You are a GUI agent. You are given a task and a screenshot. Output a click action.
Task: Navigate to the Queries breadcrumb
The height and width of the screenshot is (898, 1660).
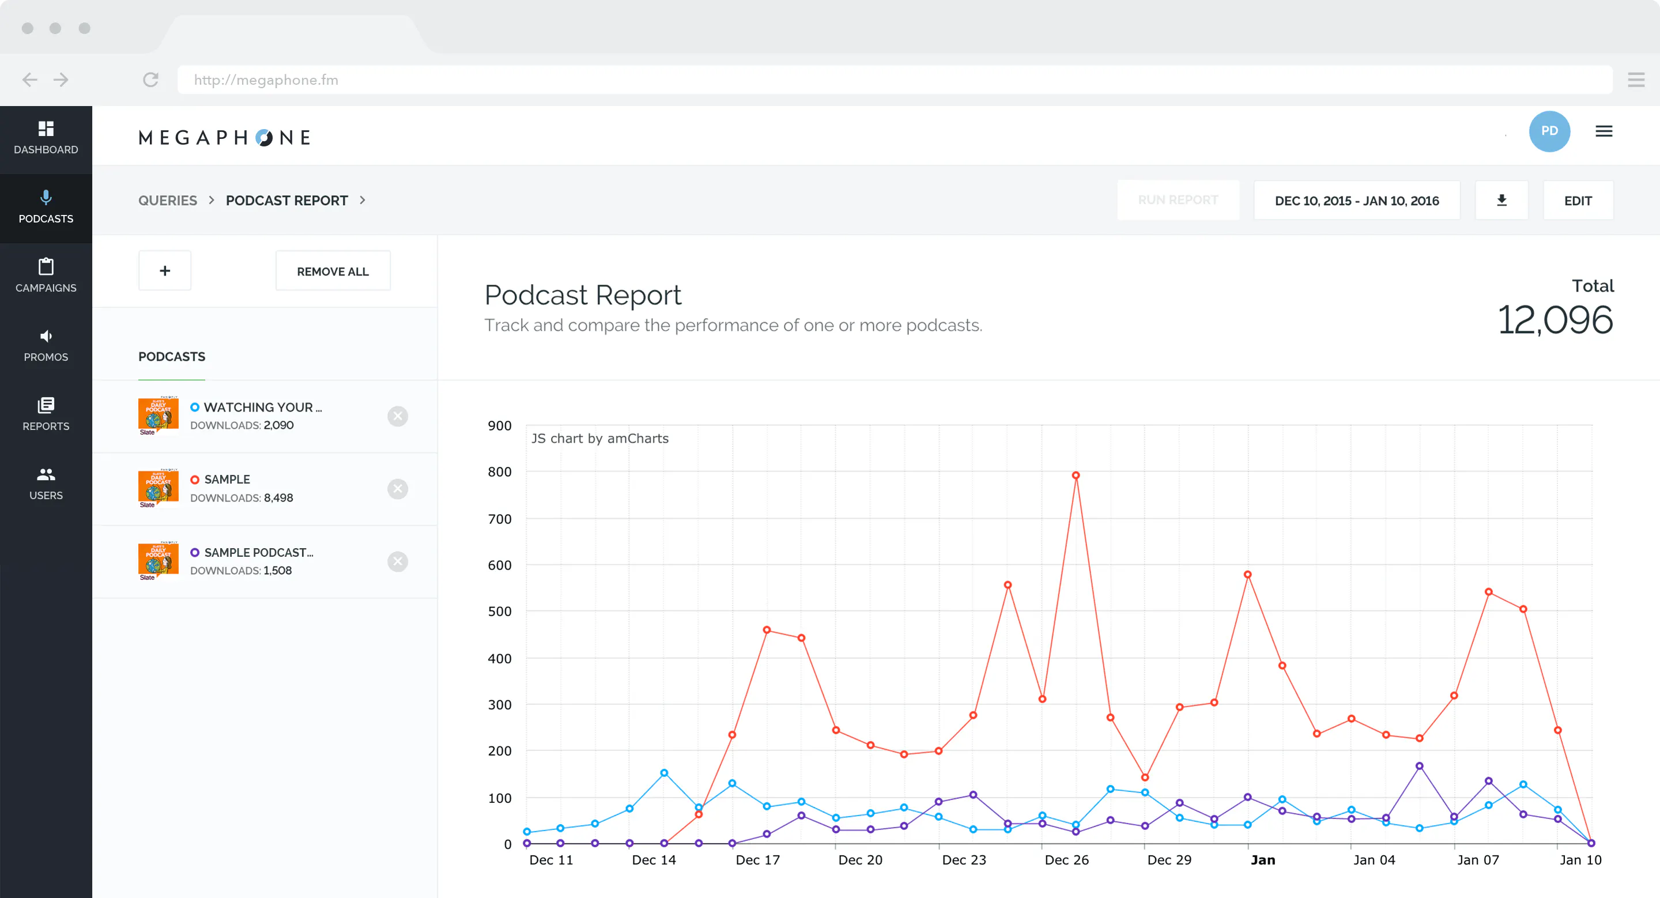[x=168, y=201]
